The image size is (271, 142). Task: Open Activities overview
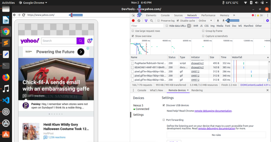point(8,3)
